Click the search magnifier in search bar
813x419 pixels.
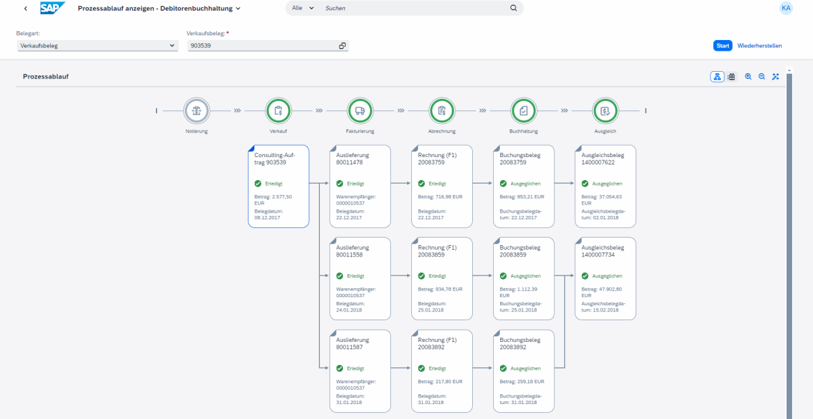pos(513,8)
